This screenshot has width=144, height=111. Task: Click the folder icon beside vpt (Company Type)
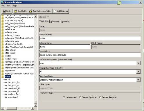point(3,21)
